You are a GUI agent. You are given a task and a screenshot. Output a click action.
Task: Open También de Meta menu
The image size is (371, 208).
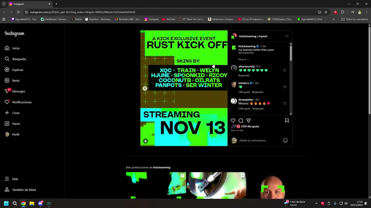click(x=20, y=190)
